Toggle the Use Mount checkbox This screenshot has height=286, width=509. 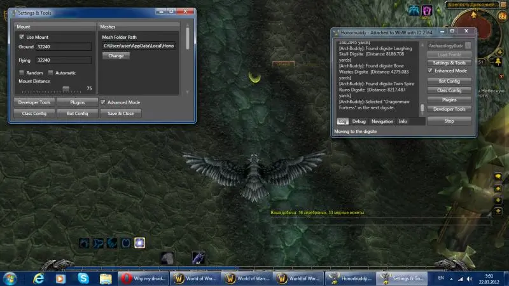[22, 37]
